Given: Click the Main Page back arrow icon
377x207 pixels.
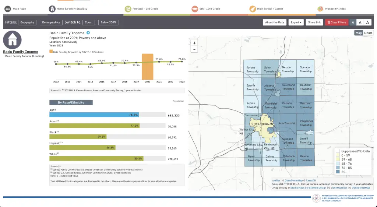Looking at the screenshot, I should coord(7,8).
